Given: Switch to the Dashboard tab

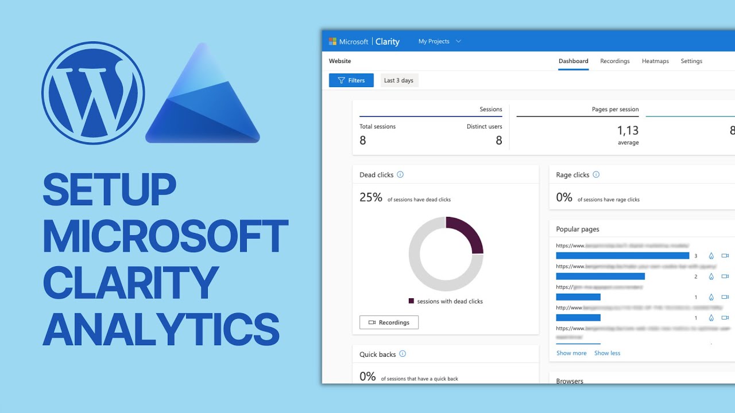Looking at the screenshot, I should pyautogui.click(x=573, y=61).
